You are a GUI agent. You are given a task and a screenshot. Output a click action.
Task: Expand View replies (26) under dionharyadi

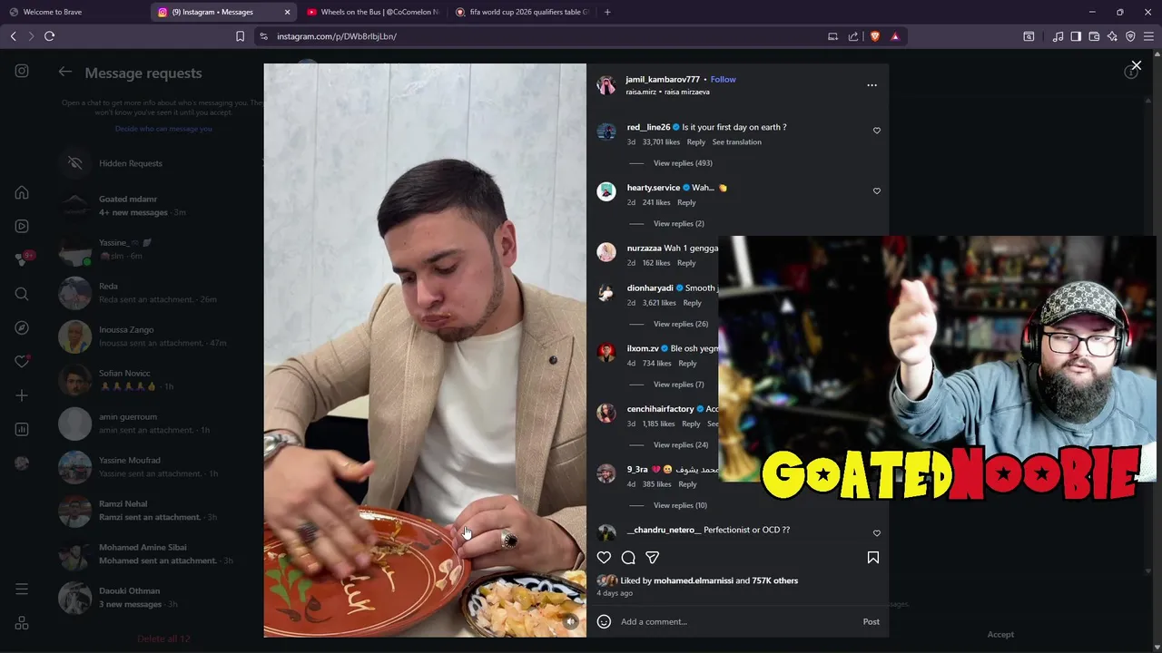tap(681, 324)
